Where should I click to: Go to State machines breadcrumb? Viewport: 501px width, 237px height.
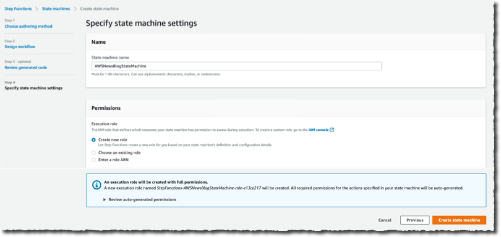tap(56, 9)
